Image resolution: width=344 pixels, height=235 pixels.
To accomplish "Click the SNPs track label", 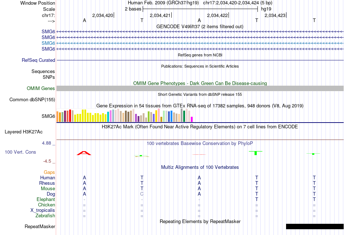I will click(x=49, y=77).
